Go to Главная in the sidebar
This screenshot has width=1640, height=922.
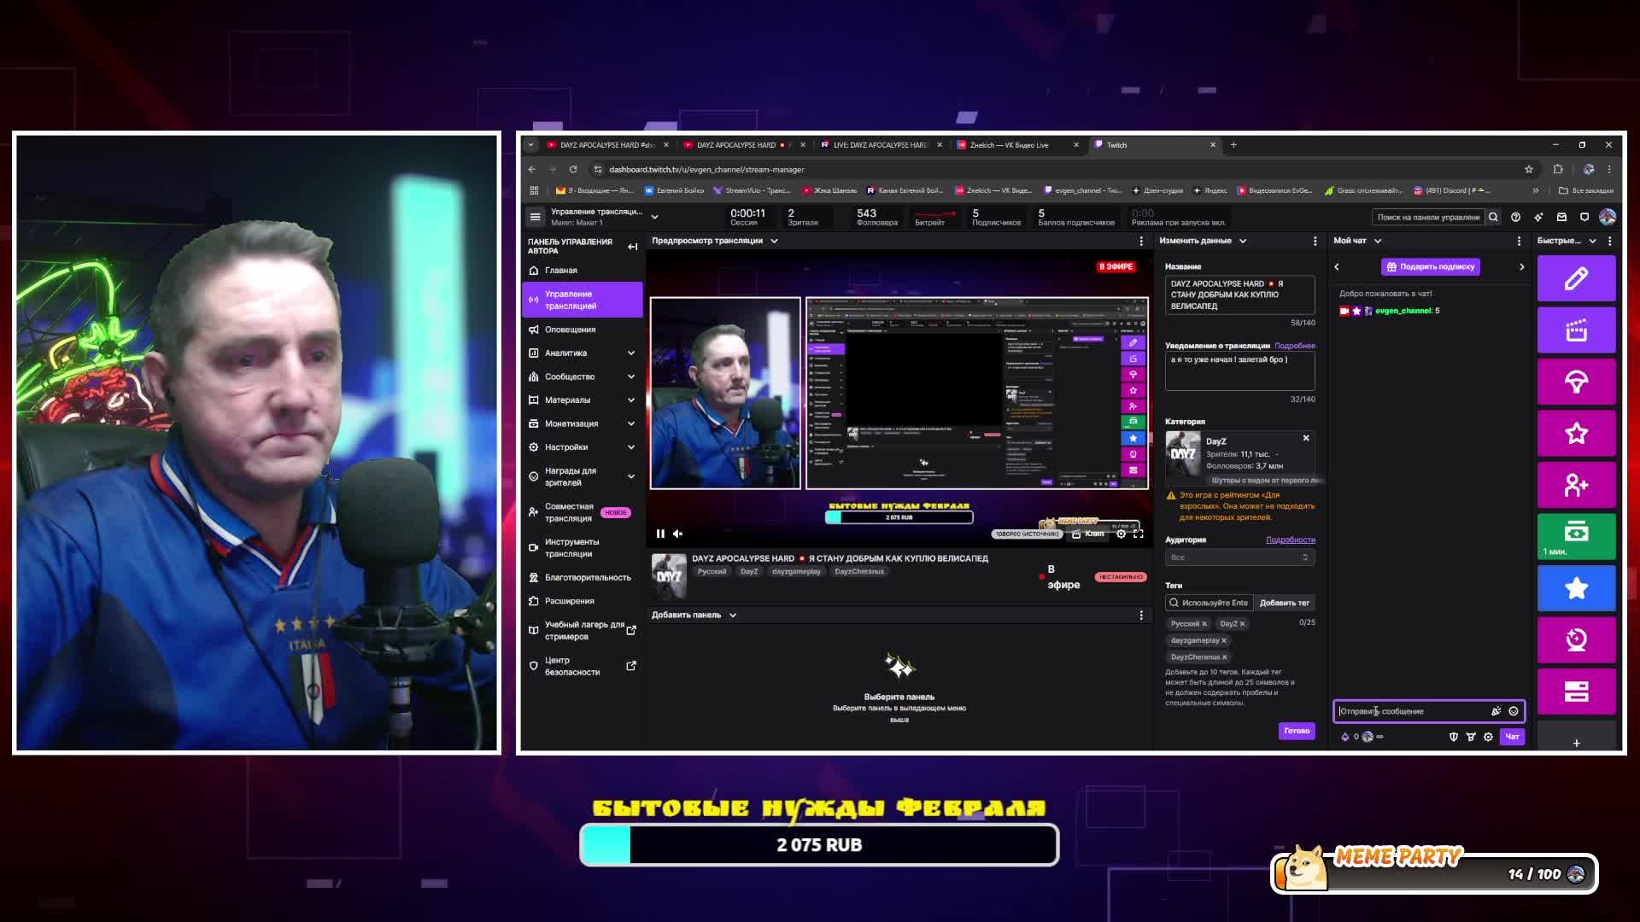(561, 271)
